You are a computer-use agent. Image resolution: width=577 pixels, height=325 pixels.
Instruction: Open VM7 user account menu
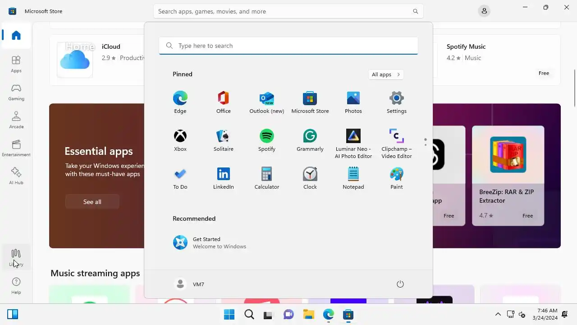189,284
